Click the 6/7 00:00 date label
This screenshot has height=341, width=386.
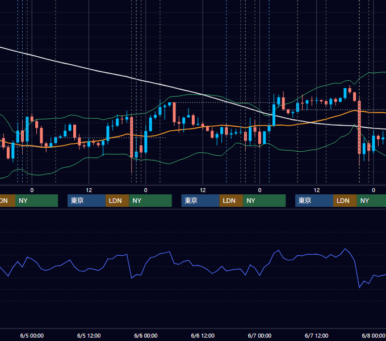259,335
